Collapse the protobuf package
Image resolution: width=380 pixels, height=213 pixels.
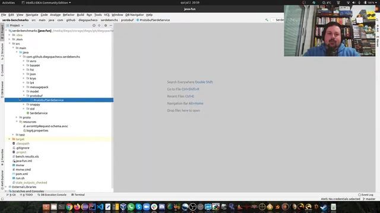[x=24, y=96]
